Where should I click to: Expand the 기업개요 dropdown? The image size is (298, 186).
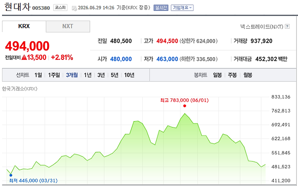pyautogui.click(x=182, y=8)
